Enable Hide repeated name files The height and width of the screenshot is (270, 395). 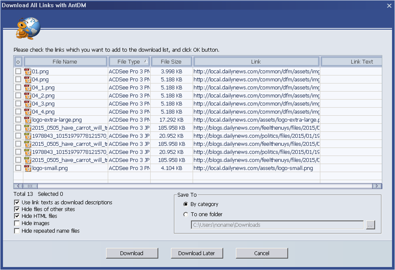tap(17, 231)
